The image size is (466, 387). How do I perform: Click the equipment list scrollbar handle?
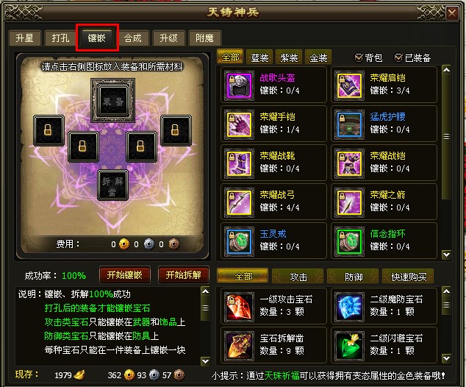coord(446,137)
